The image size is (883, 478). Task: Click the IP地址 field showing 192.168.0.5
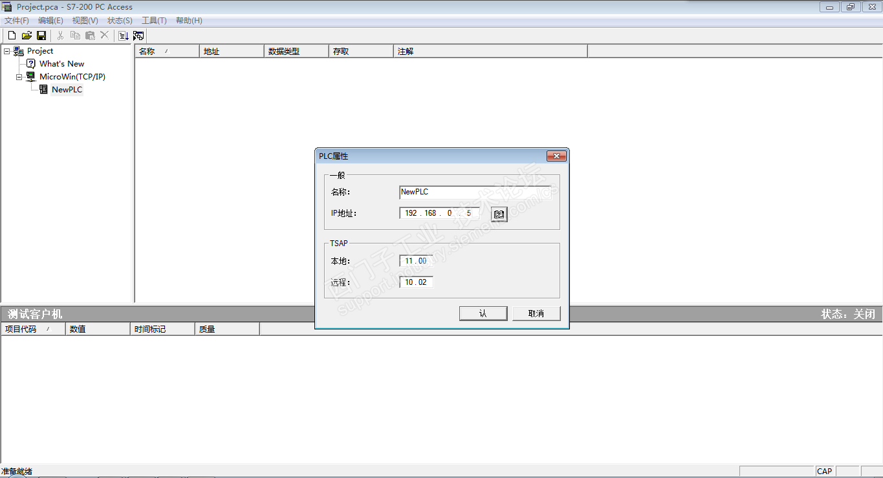click(439, 213)
